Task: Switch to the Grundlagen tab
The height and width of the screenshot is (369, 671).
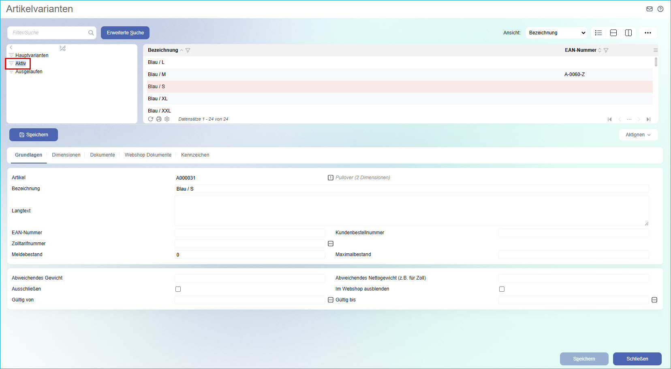Action: tap(29, 155)
